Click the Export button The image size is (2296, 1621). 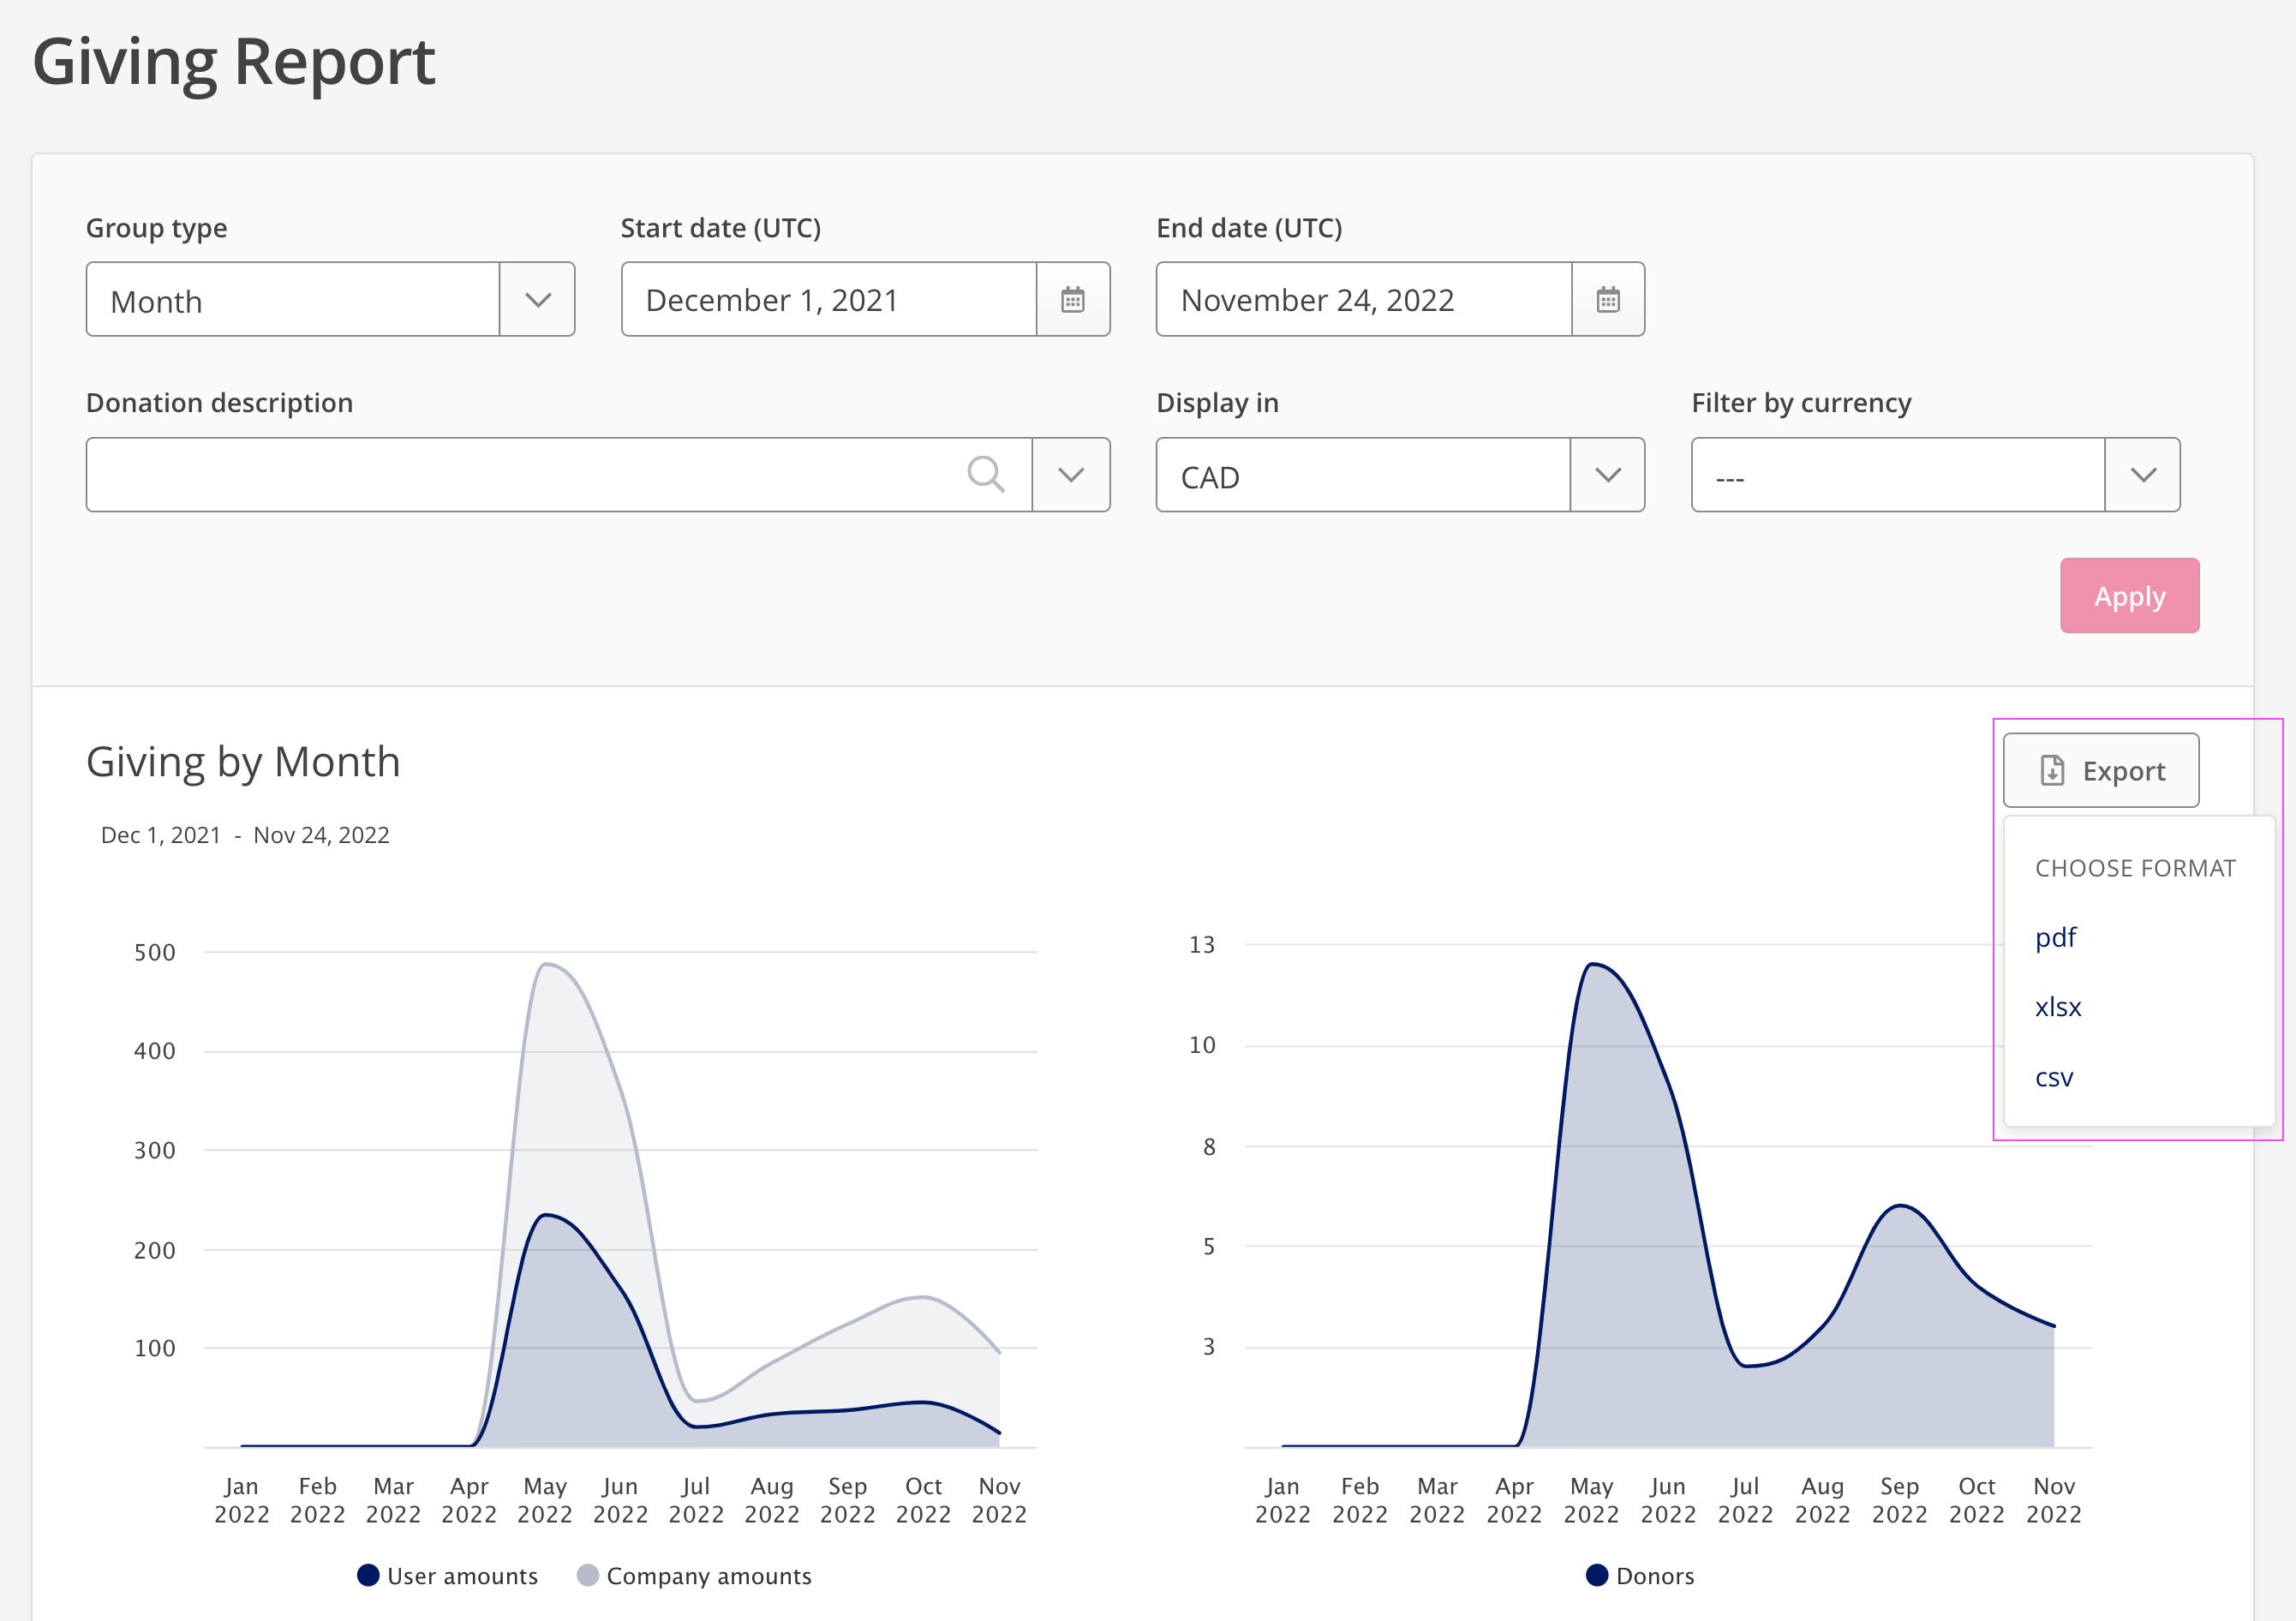[x=2101, y=771]
